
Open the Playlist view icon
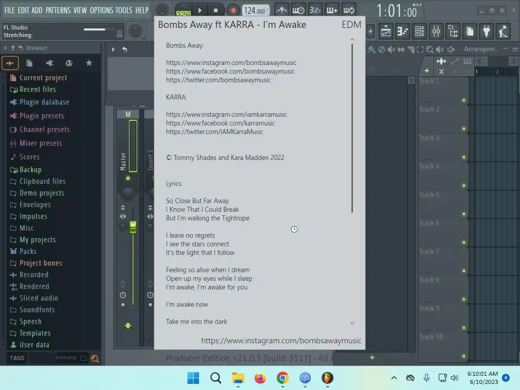(x=386, y=31)
